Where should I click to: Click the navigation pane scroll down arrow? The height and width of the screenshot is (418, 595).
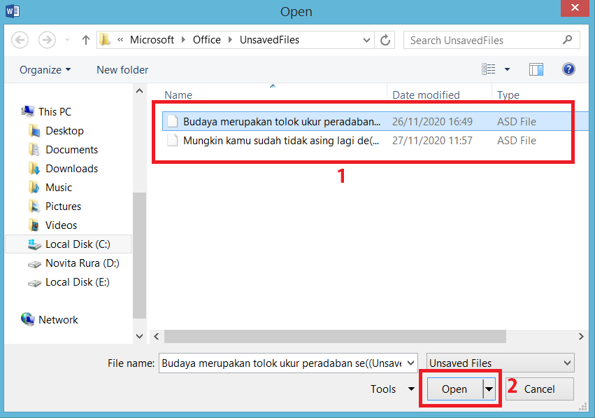139,336
